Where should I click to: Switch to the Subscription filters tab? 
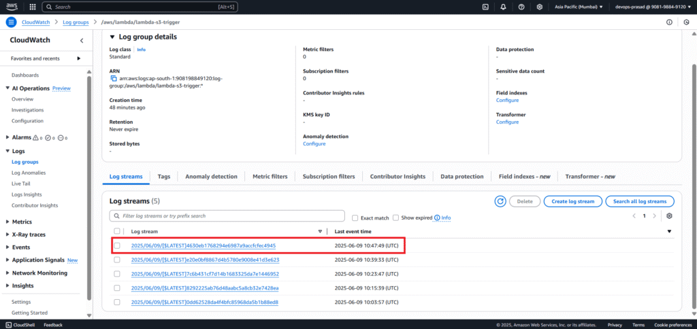tap(329, 176)
